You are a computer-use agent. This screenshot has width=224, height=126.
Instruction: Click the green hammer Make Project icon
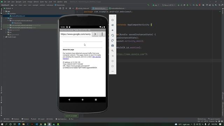(x=148, y=5)
